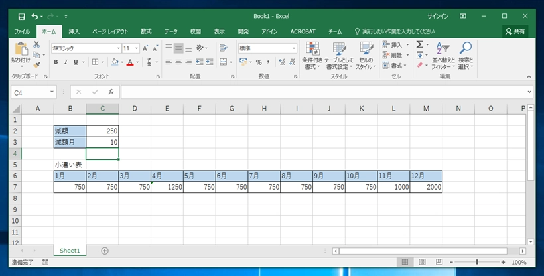Open Sort and Filter dropdown
Image resolution: width=544 pixels, height=276 pixels.
pos(443,56)
